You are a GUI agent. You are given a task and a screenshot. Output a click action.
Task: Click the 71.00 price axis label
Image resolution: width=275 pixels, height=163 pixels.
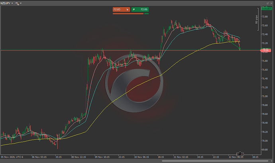tap(265, 96)
